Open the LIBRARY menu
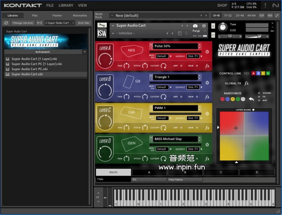 pyautogui.click(x=66, y=5)
